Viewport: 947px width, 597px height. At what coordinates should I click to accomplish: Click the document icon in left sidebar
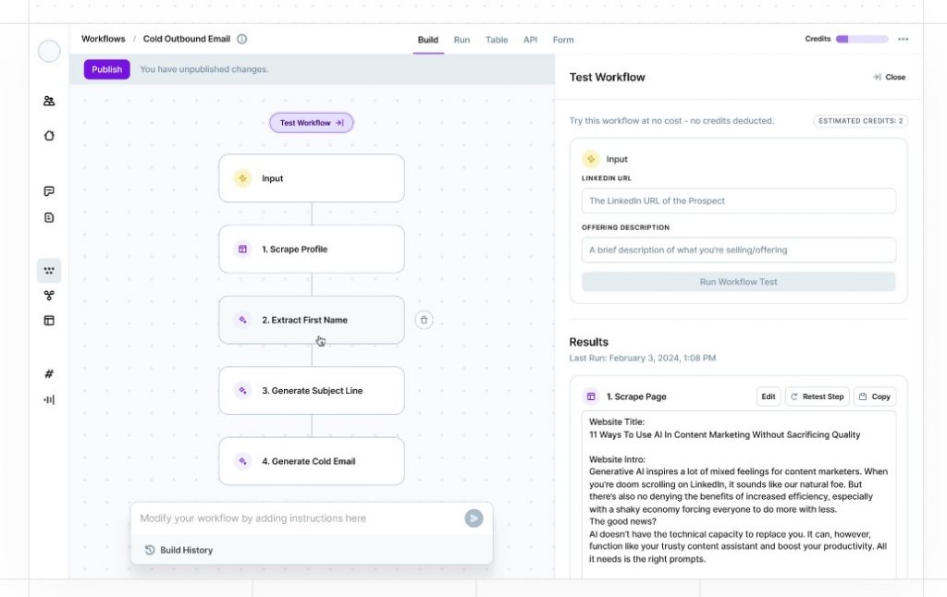click(x=49, y=217)
